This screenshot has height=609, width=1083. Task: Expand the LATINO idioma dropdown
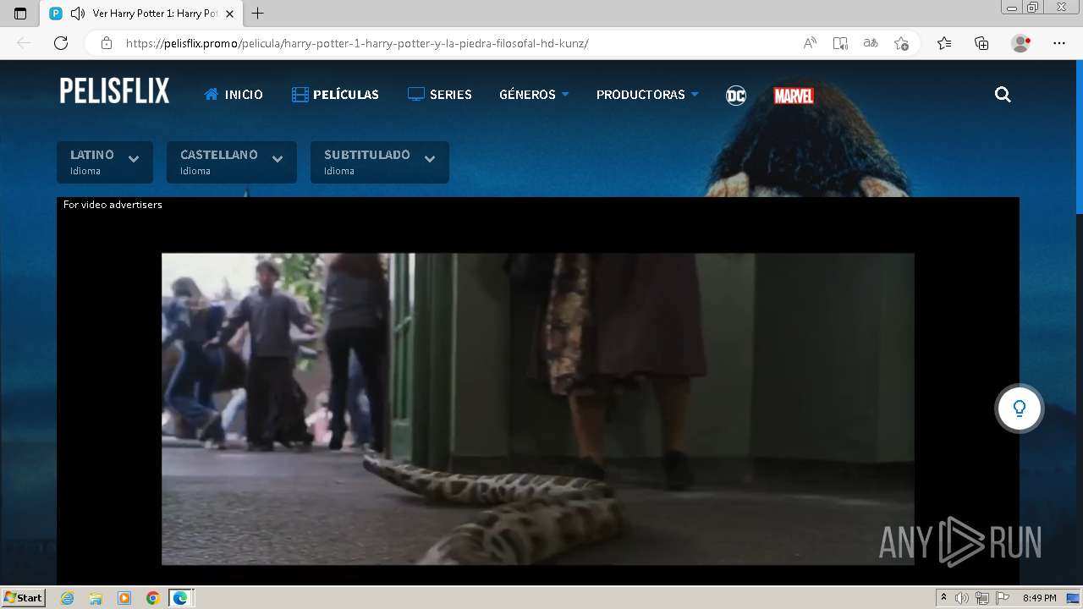(105, 162)
